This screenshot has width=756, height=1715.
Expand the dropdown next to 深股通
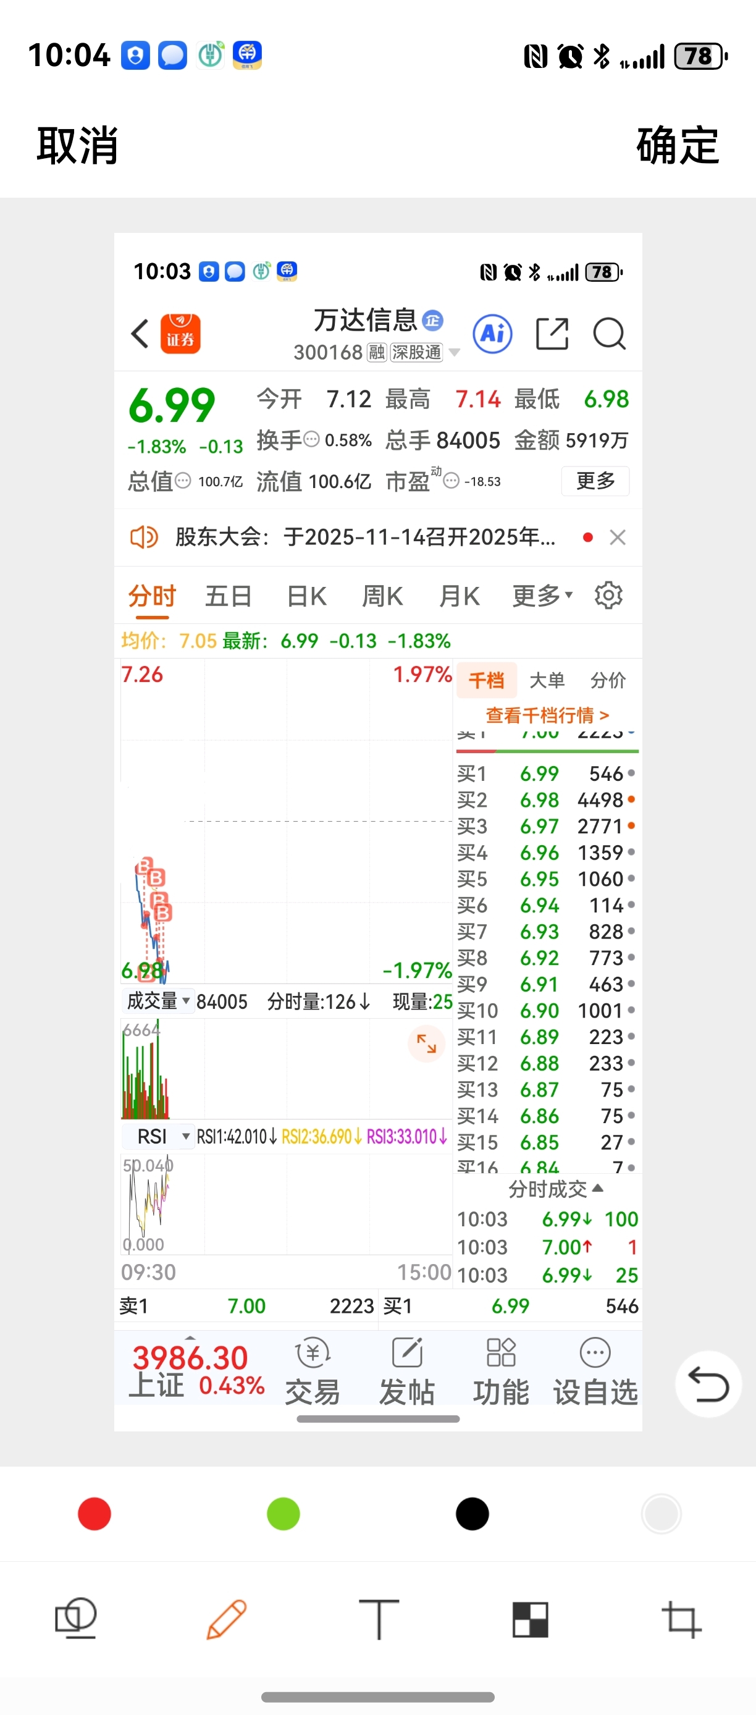click(x=455, y=352)
